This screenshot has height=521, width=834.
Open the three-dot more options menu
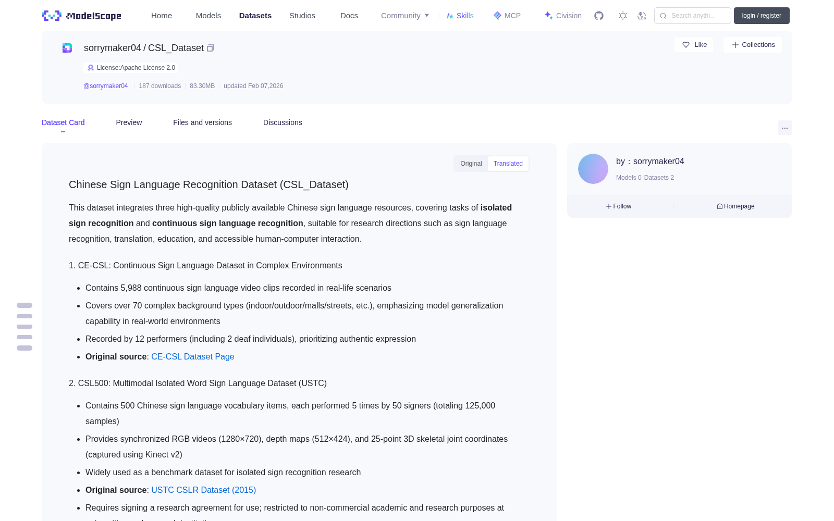(x=784, y=128)
